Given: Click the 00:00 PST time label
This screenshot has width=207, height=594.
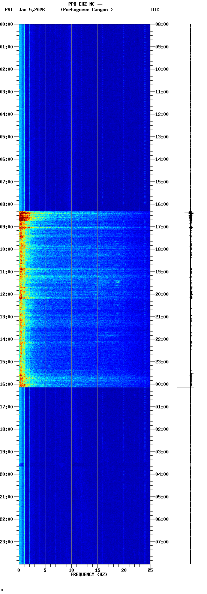Looking at the screenshot, I should (6, 24).
